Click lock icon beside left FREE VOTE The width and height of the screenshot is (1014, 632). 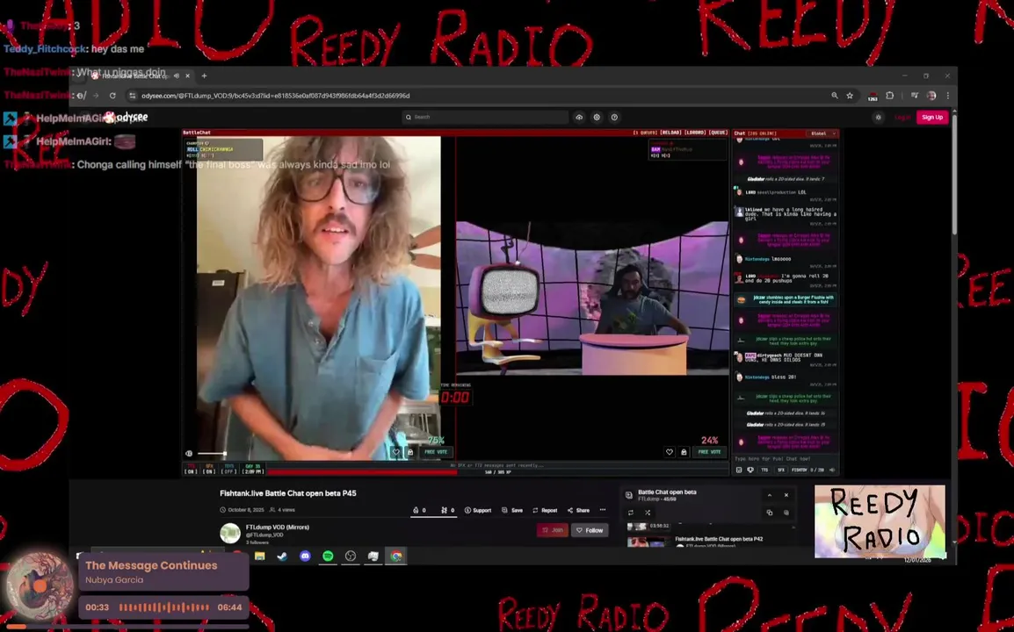click(410, 452)
